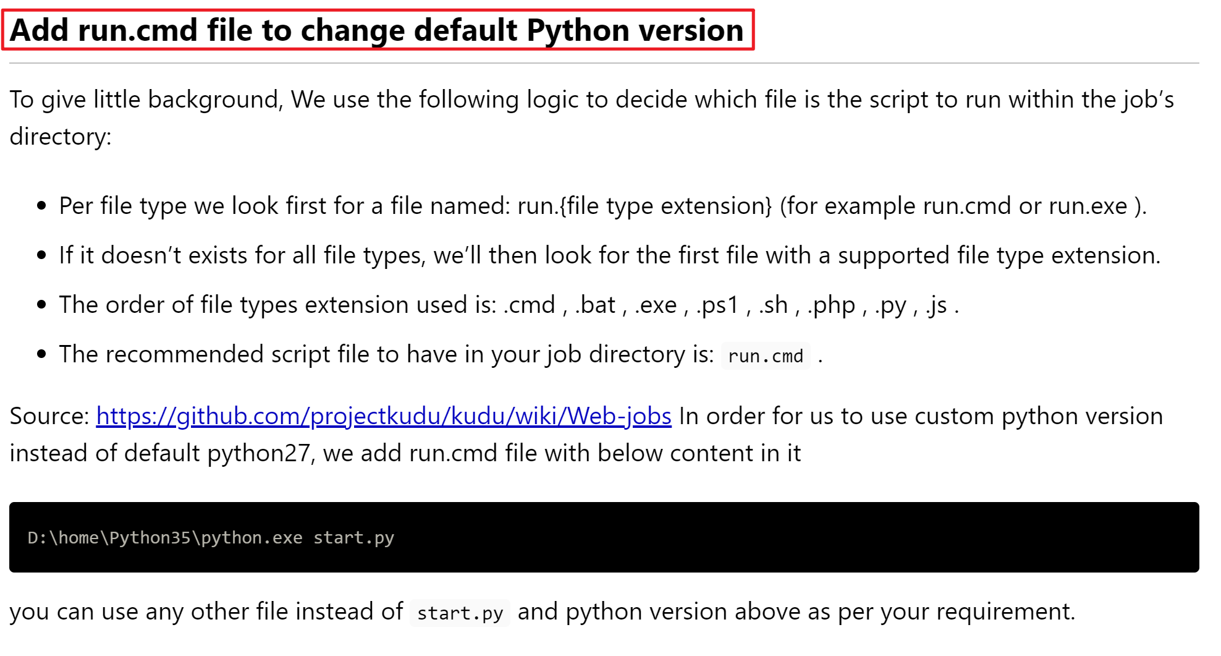This screenshot has height=656, width=1221.
Task: Click the '.php' extension in the list
Action: (832, 305)
